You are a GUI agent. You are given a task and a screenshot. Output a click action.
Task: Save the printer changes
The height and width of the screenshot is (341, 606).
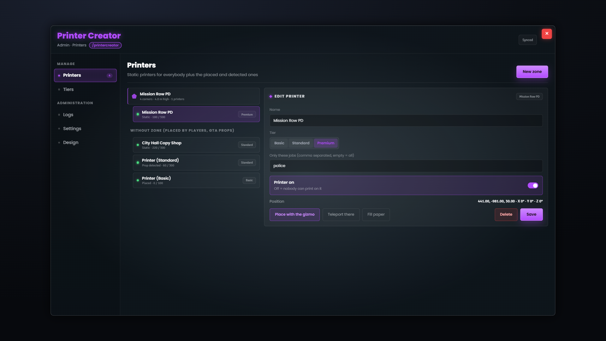pos(531,215)
